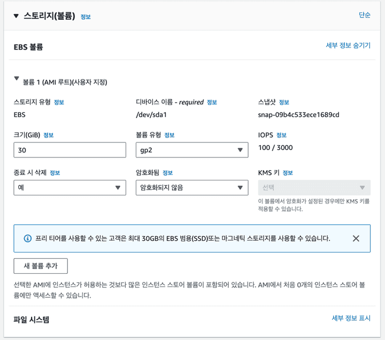Click the info icon in the banner
This screenshot has height=340, width=385.
point(28,239)
